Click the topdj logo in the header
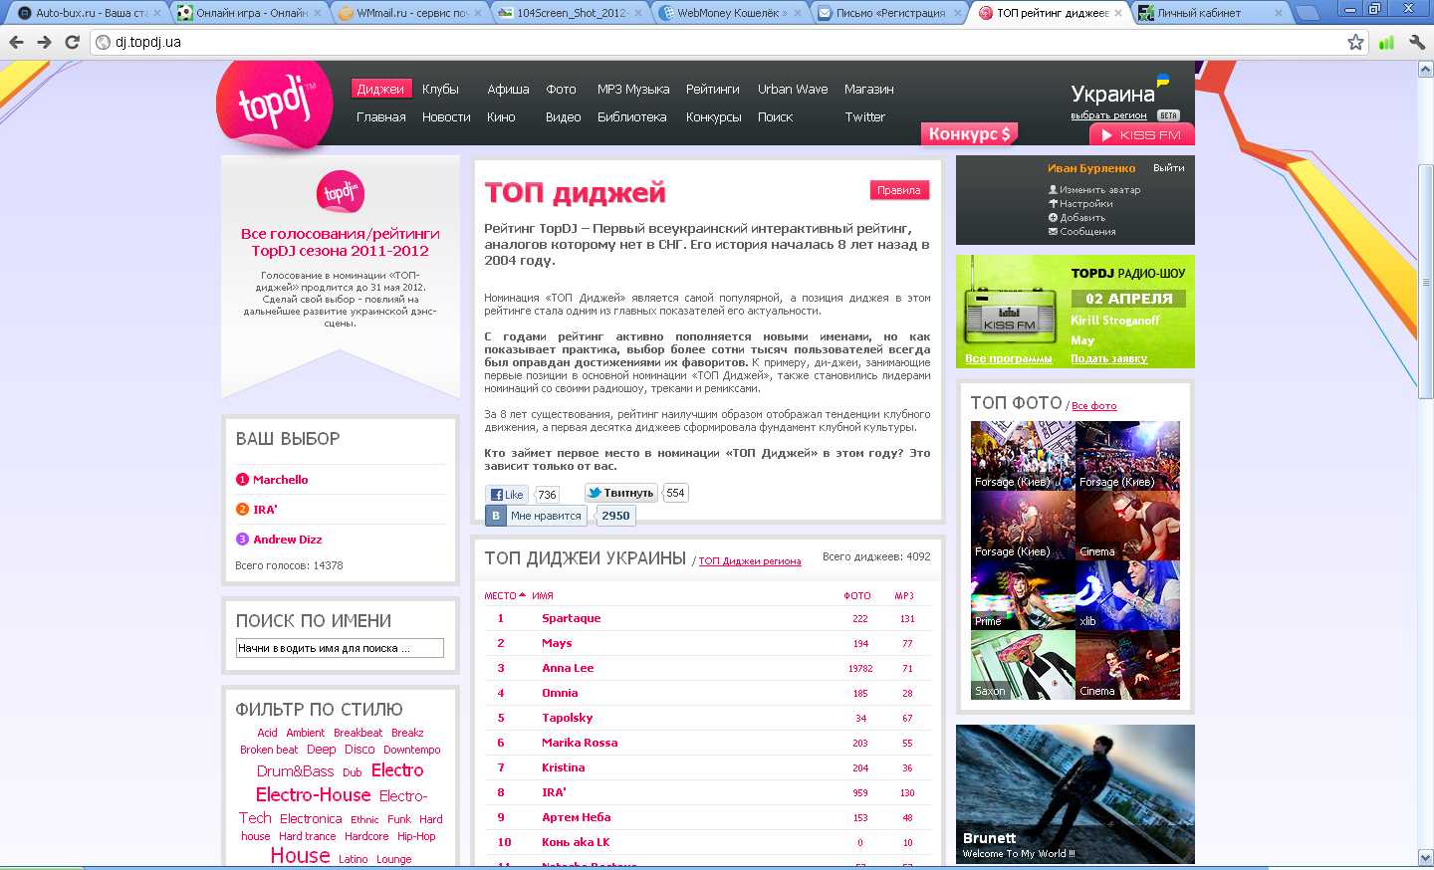1434x870 pixels. (x=275, y=105)
